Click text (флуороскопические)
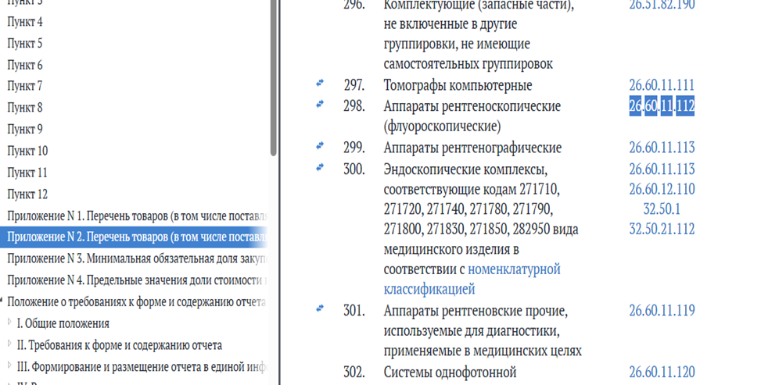The image size is (761, 385). pos(442,127)
